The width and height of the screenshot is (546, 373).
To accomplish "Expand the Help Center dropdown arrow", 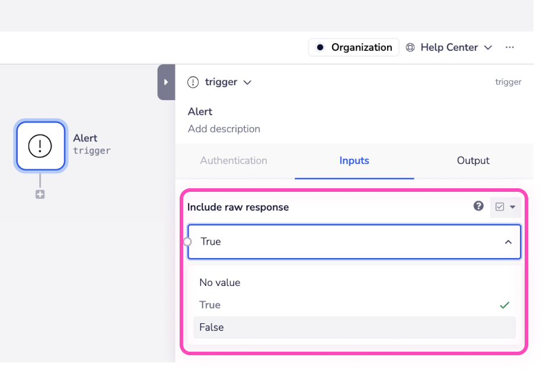I will tap(488, 47).
